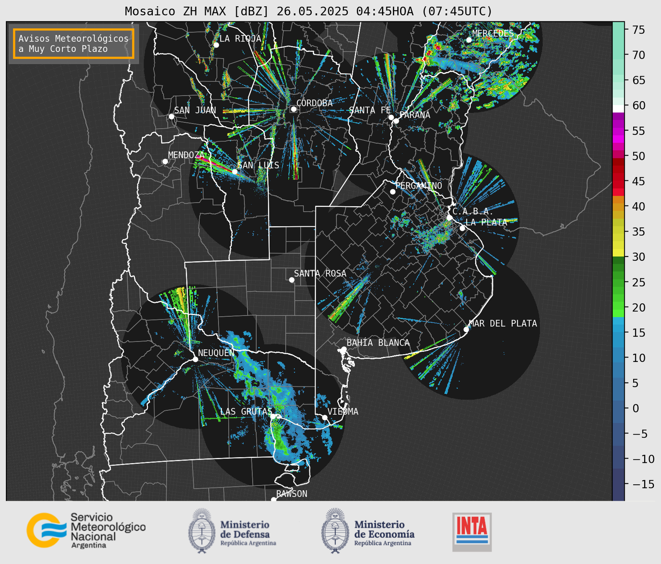The width and height of the screenshot is (661, 564).
Task: Click the LAS GRUTAS label
Action: (x=246, y=411)
